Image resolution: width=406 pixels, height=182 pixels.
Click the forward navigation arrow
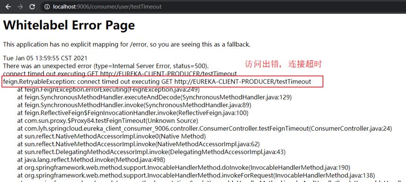click(20, 7)
